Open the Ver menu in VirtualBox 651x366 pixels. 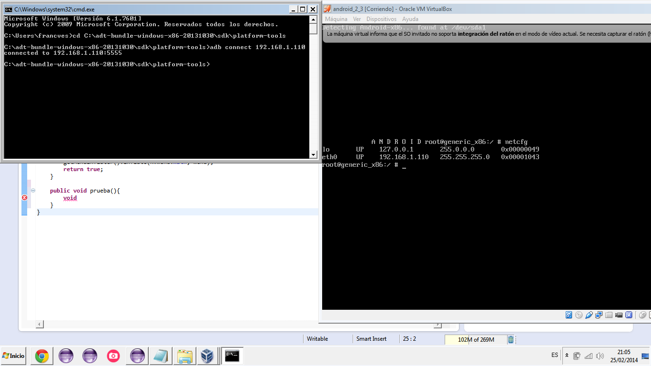[357, 19]
